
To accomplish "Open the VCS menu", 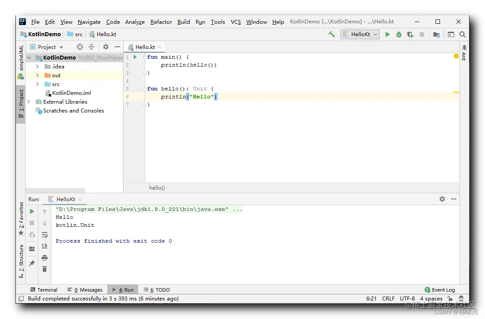I will click(236, 22).
